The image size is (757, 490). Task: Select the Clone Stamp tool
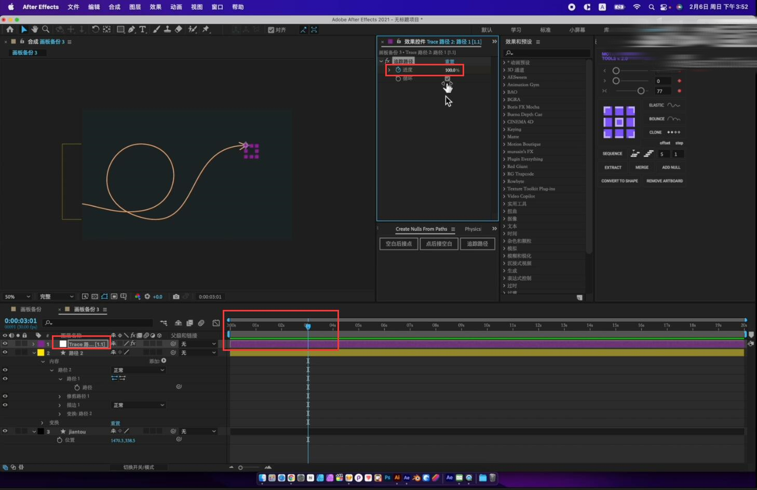click(x=167, y=30)
